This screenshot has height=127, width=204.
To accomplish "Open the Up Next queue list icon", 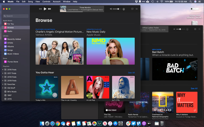I will coord(137,9).
